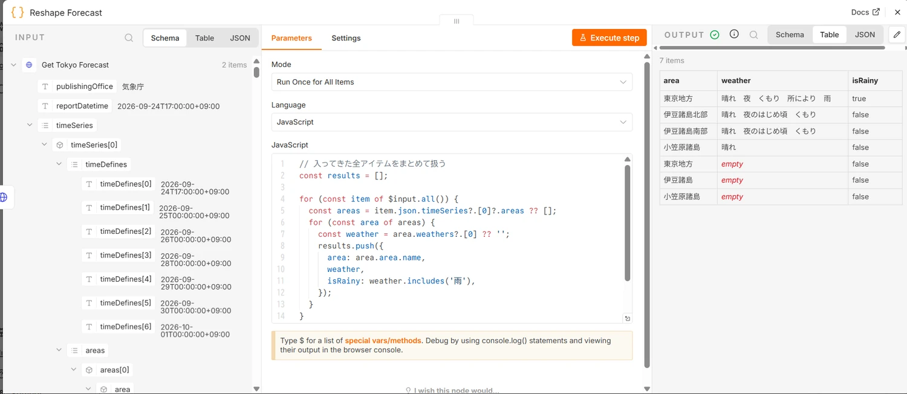Click the text-type icon beside publishingOffice
Image resolution: width=907 pixels, height=394 pixels.
[45, 86]
